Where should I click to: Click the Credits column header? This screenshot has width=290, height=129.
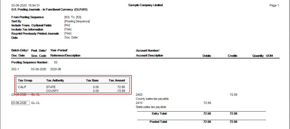tap(233, 56)
